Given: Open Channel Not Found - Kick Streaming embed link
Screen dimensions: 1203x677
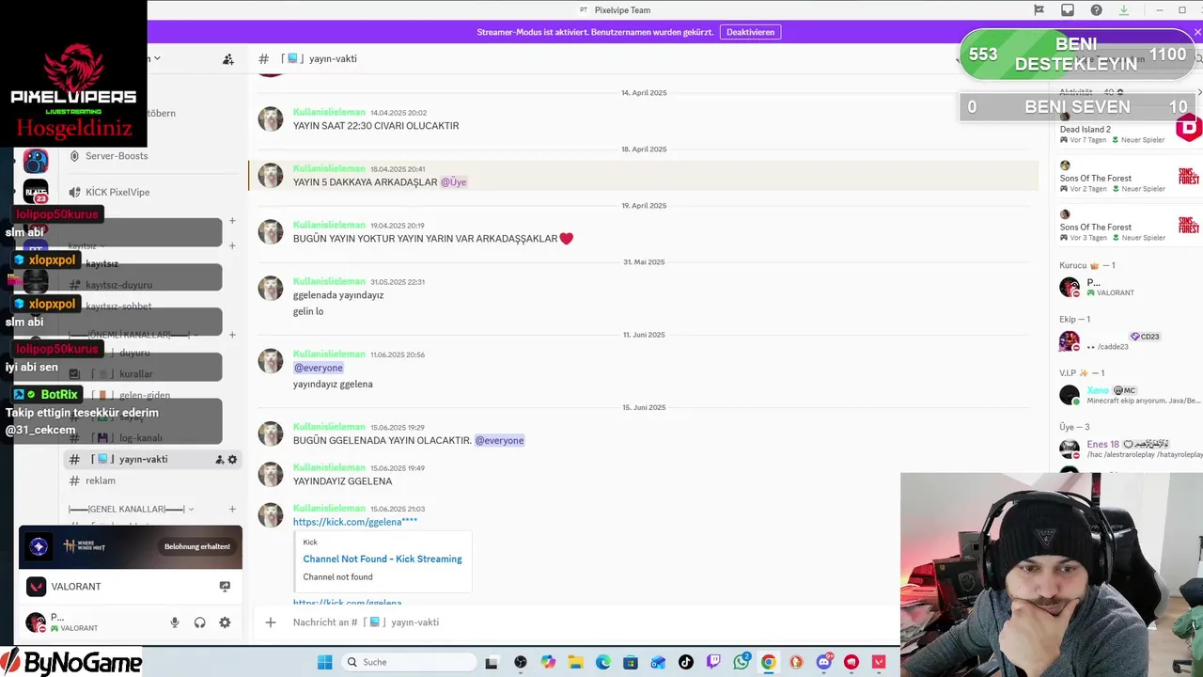Looking at the screenshot, I should pyautogui.click(x=383, y=559).
